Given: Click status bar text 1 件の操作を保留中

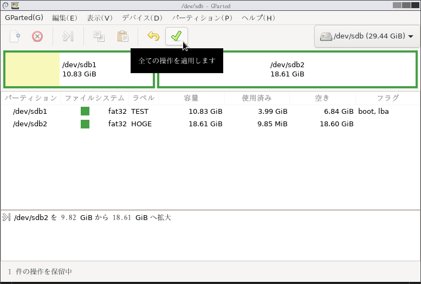Looking at the screenshot, I should [40, 272].
